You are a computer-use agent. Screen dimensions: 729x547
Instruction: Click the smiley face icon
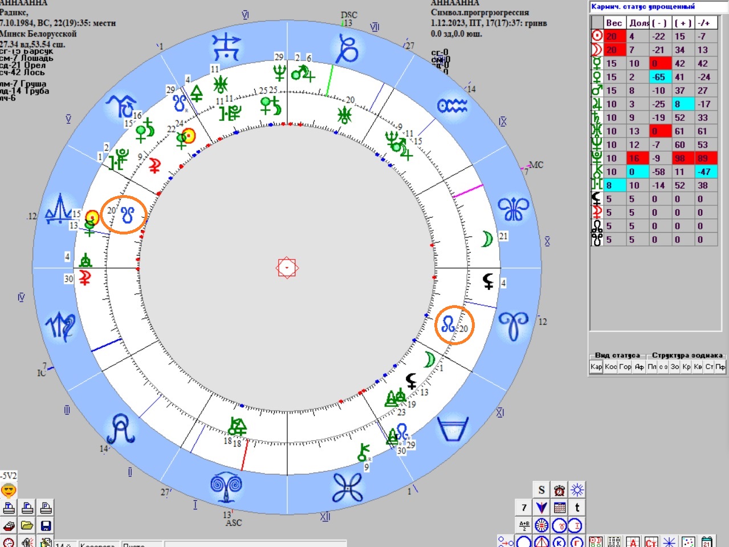[x=9, y=489]
